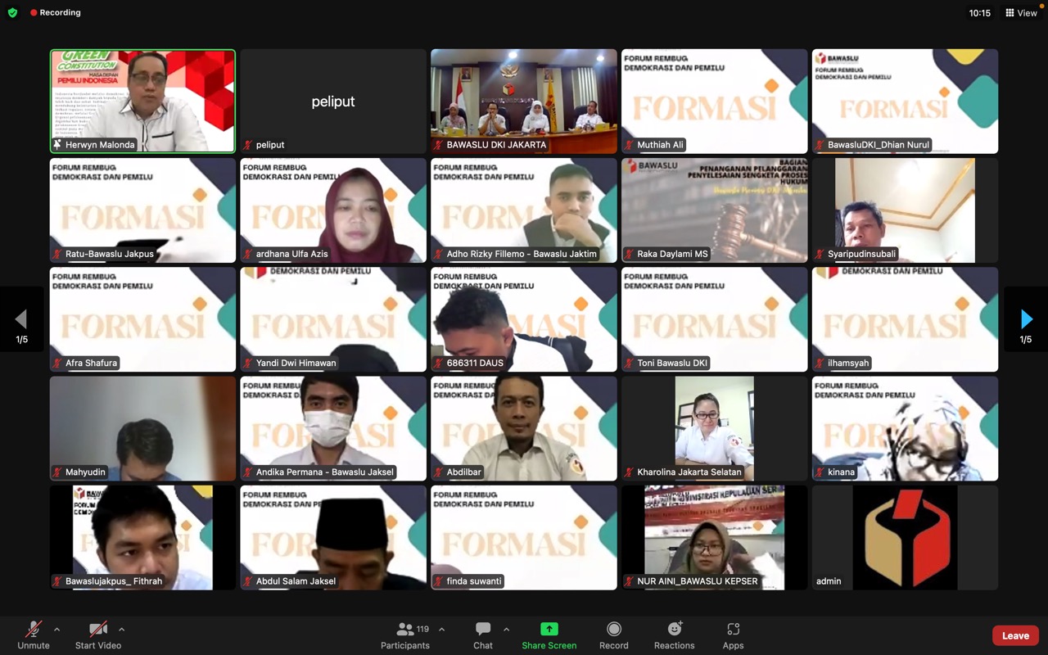Open the Chat panel
The height and width of the screenshot is (655, 1048).
pyautogui.click(x=483, y=635)
